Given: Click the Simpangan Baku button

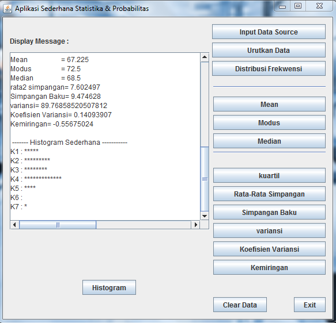Looking at the screenshot, I should [269, 212].
